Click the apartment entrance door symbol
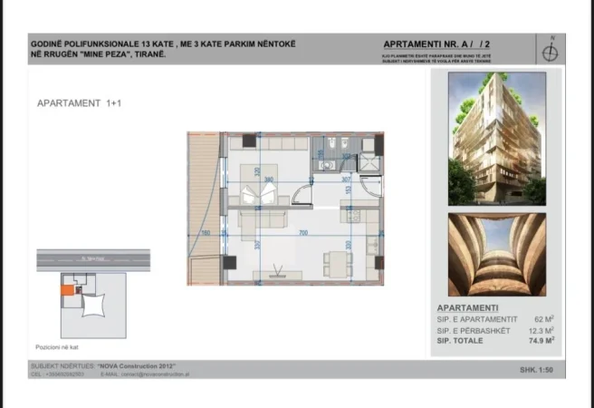Image resolution: width=594 pixels, height=408 pixels. point(370,186)
